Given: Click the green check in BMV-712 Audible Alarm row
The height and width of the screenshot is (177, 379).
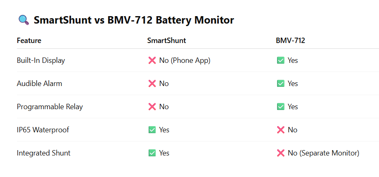Looking at the screenshot, I should (x=281, y=84).
